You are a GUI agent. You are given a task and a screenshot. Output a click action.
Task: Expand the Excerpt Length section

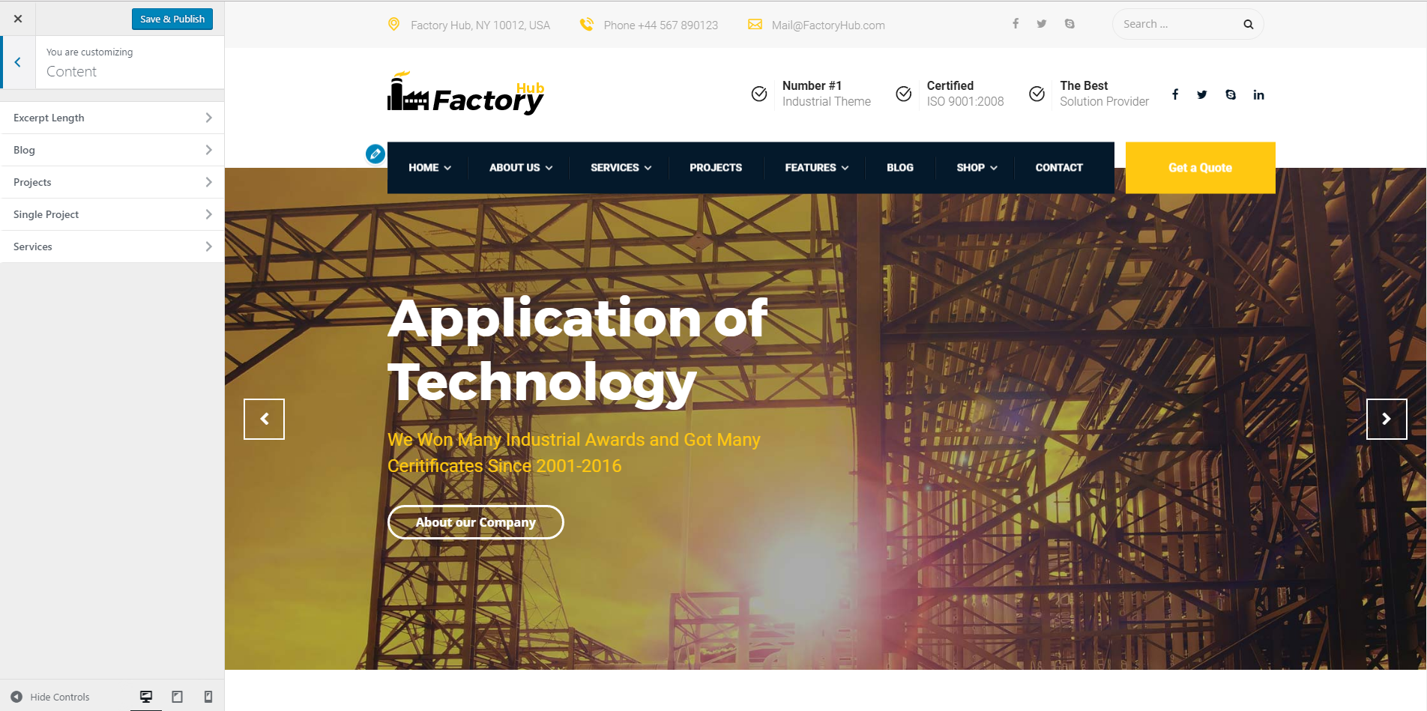point(112,118)
